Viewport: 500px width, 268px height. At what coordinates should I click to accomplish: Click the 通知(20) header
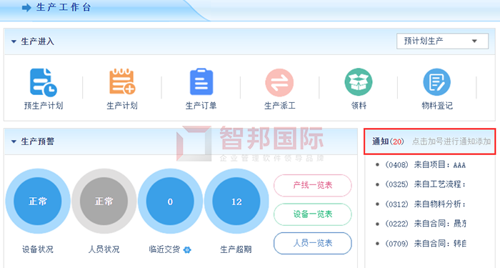(388, 142)
